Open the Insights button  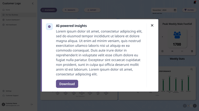point(70,10)
